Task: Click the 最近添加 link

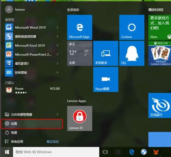Action: tap(53, 142)
